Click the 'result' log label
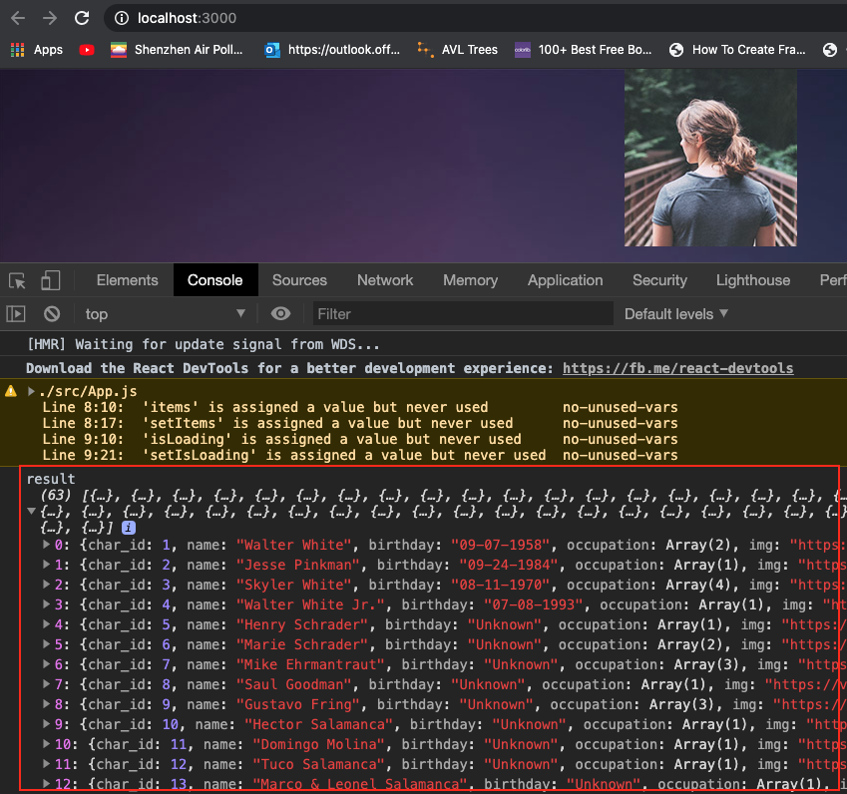 pos(51,479)
